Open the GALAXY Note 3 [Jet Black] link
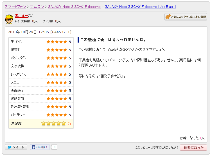 pyautogui.click(x=140, y=7)
